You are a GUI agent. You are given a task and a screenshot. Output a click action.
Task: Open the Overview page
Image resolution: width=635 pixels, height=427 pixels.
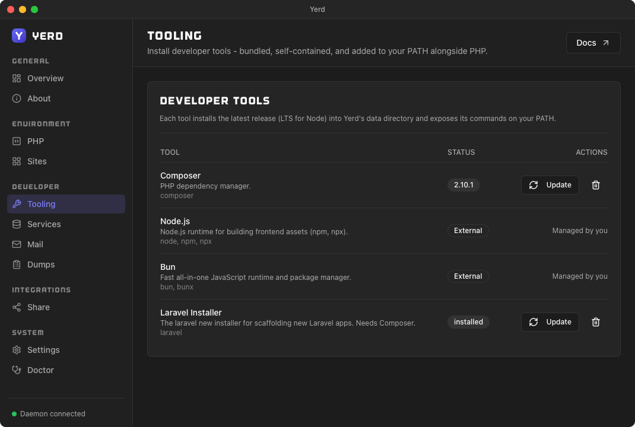[66, 78]
